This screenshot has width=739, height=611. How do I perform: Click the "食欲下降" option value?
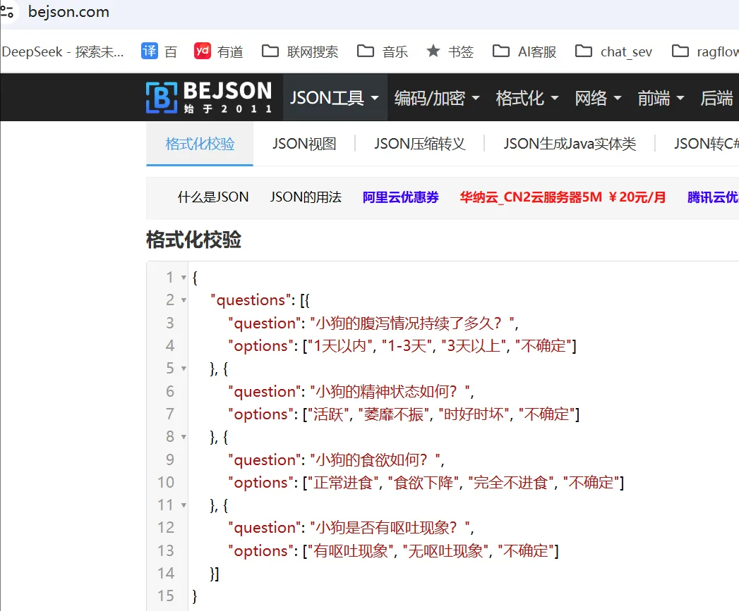pos(423,483)
